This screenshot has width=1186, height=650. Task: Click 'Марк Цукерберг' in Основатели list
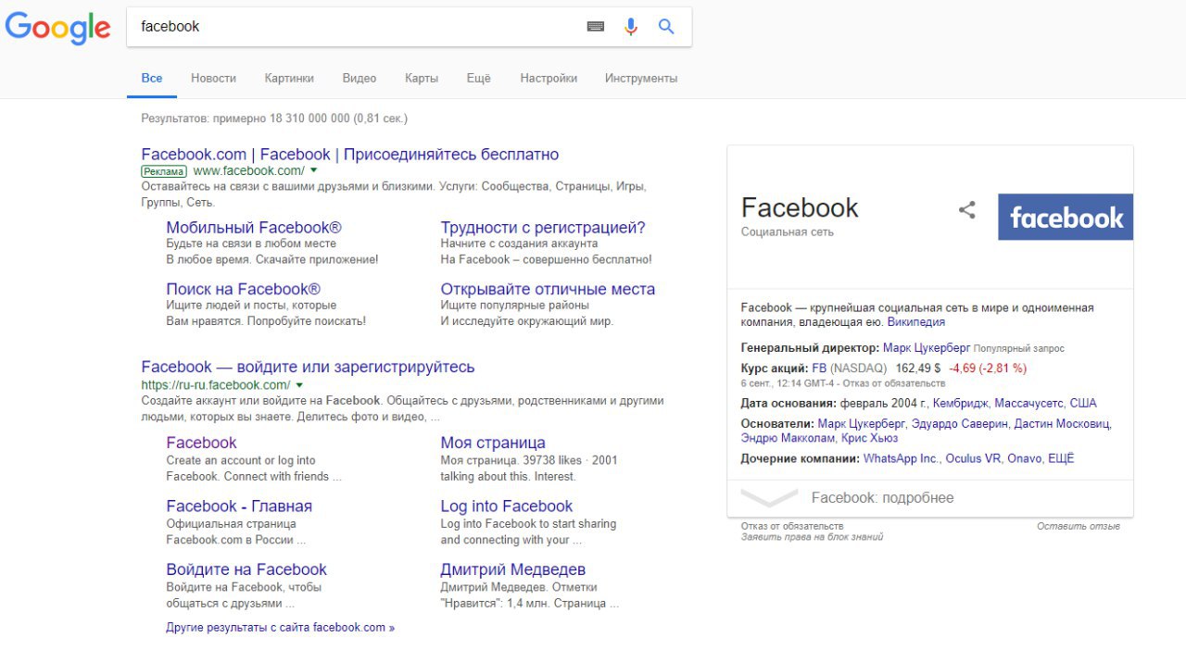click(862, 424)
